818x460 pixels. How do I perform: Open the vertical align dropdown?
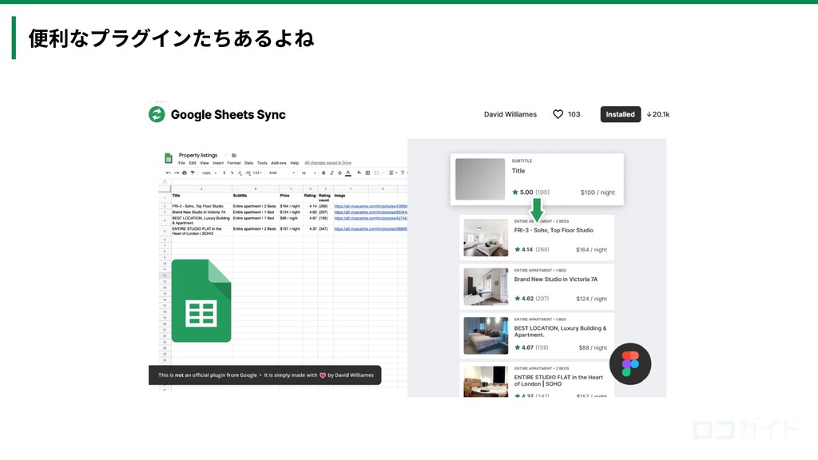[403, 172]
